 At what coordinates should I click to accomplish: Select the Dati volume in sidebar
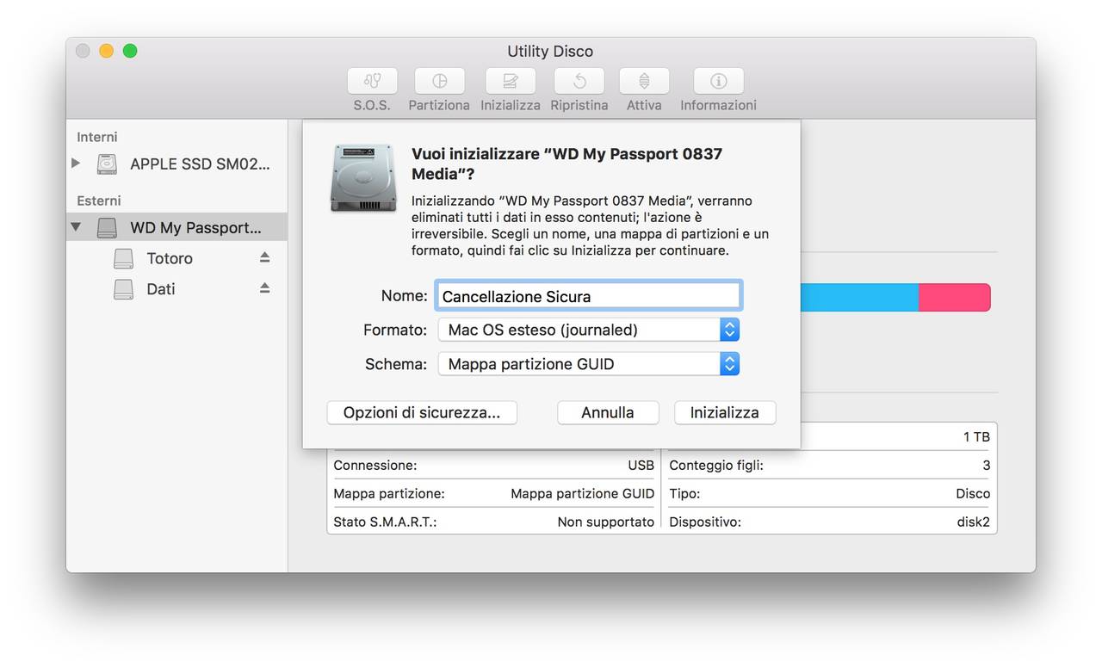coord(161,289)
